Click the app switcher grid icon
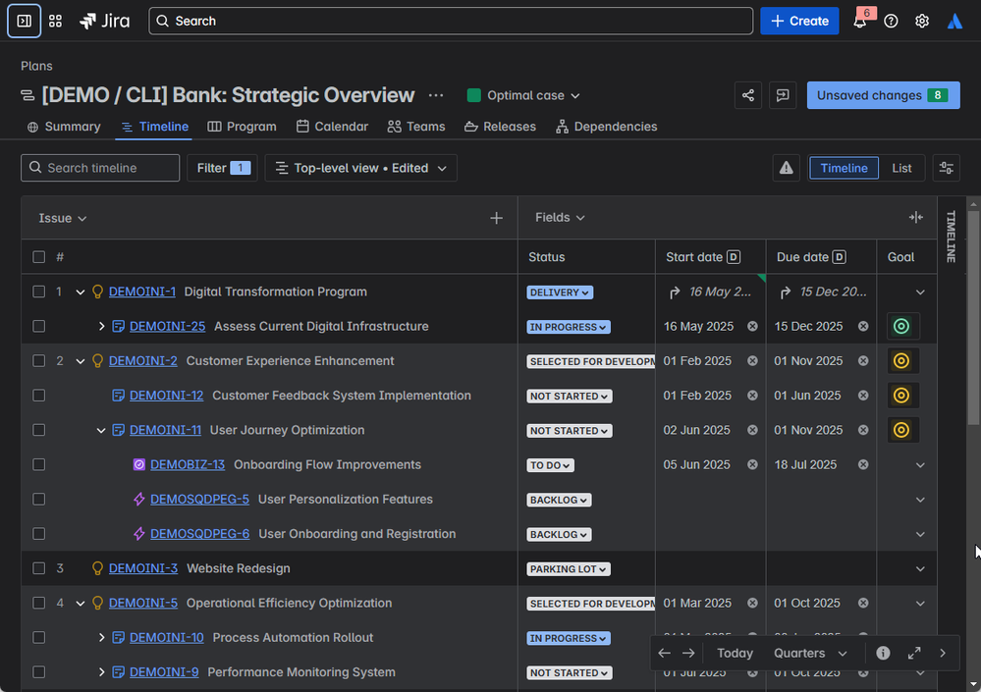Image resolution: width=981 pixels, height=692 pixels. coord(55,21)
